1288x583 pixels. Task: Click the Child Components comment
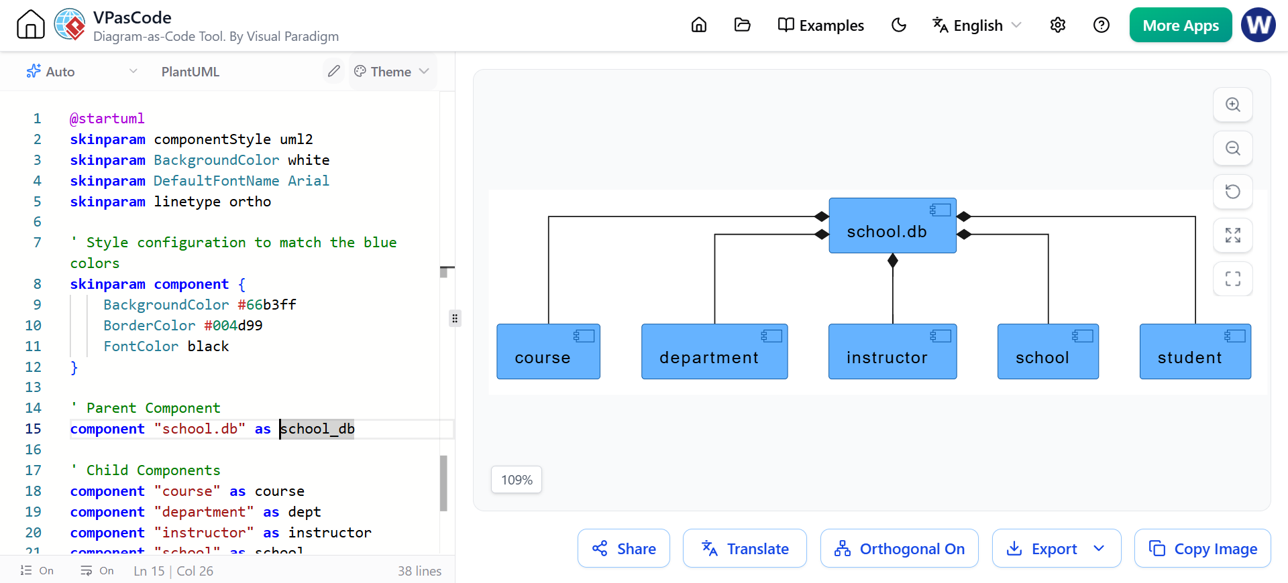[x=146, y=470]
